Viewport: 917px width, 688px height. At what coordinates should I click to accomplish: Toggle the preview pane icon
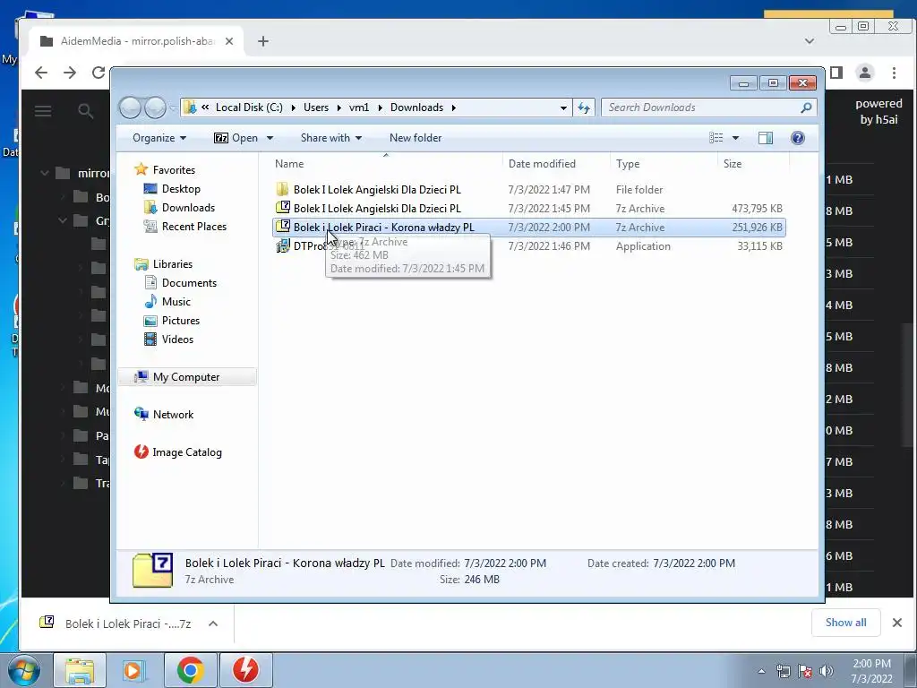[766, 138]
